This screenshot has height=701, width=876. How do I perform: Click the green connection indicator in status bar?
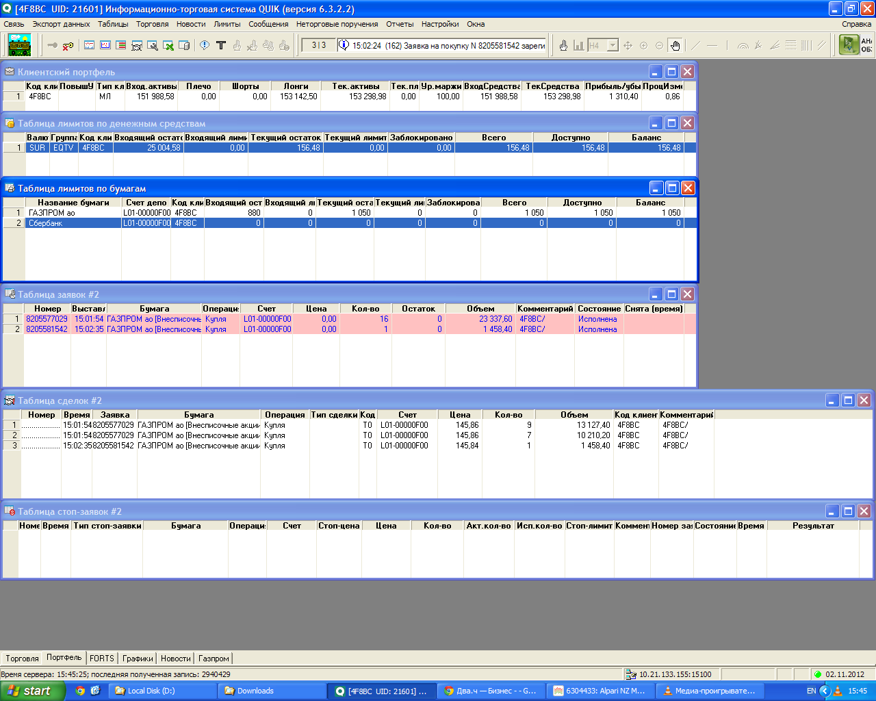pos(817,674)
